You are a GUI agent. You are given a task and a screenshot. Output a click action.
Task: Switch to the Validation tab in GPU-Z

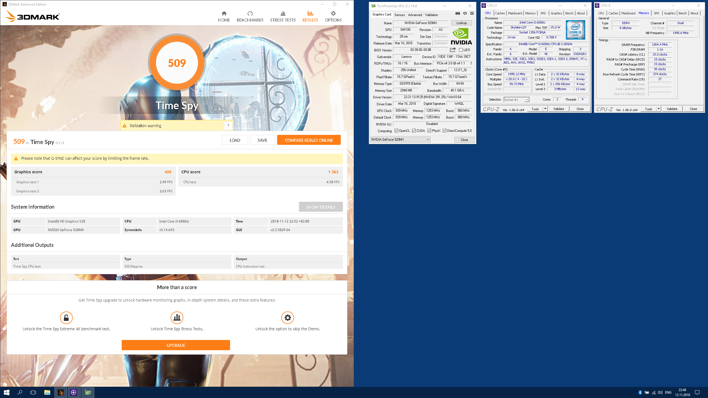[x=431, y=15]
